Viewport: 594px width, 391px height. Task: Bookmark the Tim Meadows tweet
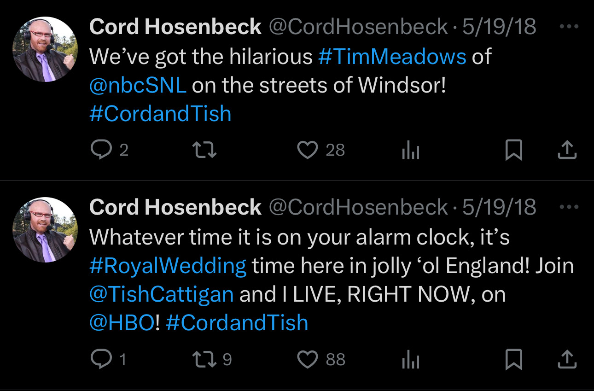(x=513, y=151)
